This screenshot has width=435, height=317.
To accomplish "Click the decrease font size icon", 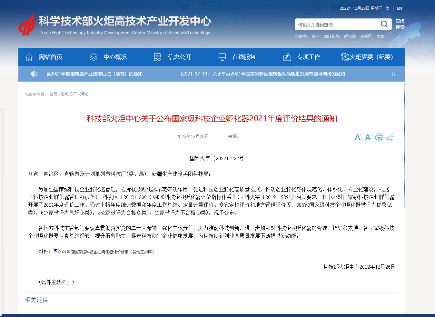I will [x=358, y=137].
